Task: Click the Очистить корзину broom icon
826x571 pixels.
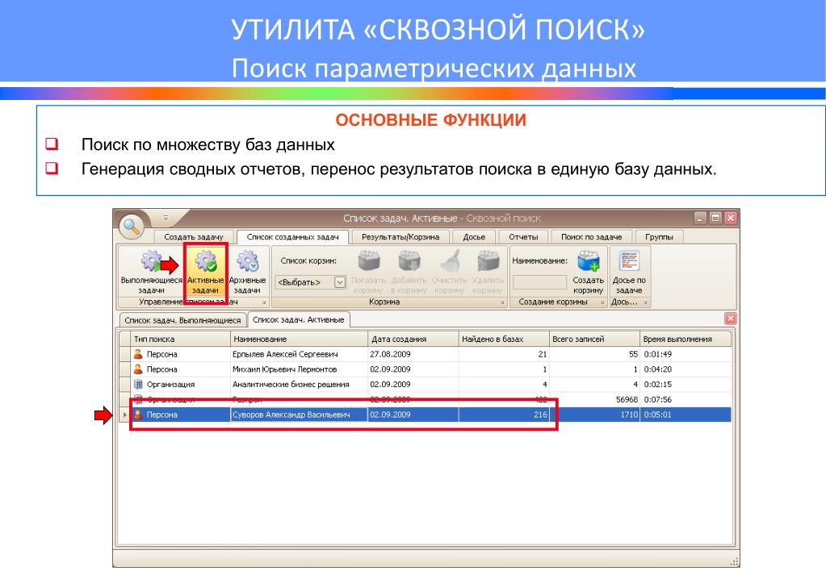Action: coord(450,261)
